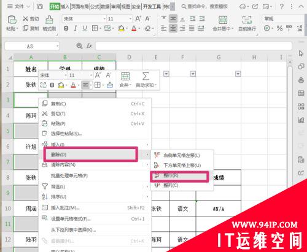Decrease font size with ribbon A- icon
Viewport: 307px width, 252px height.
click(148, 19)
